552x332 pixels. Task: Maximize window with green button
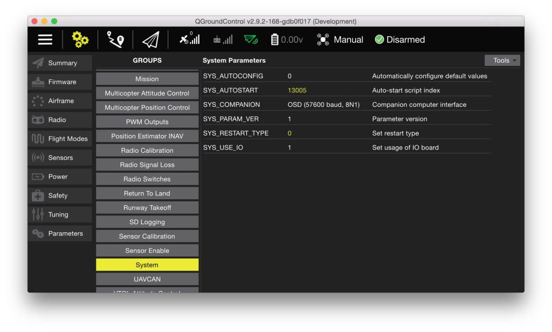54,21
